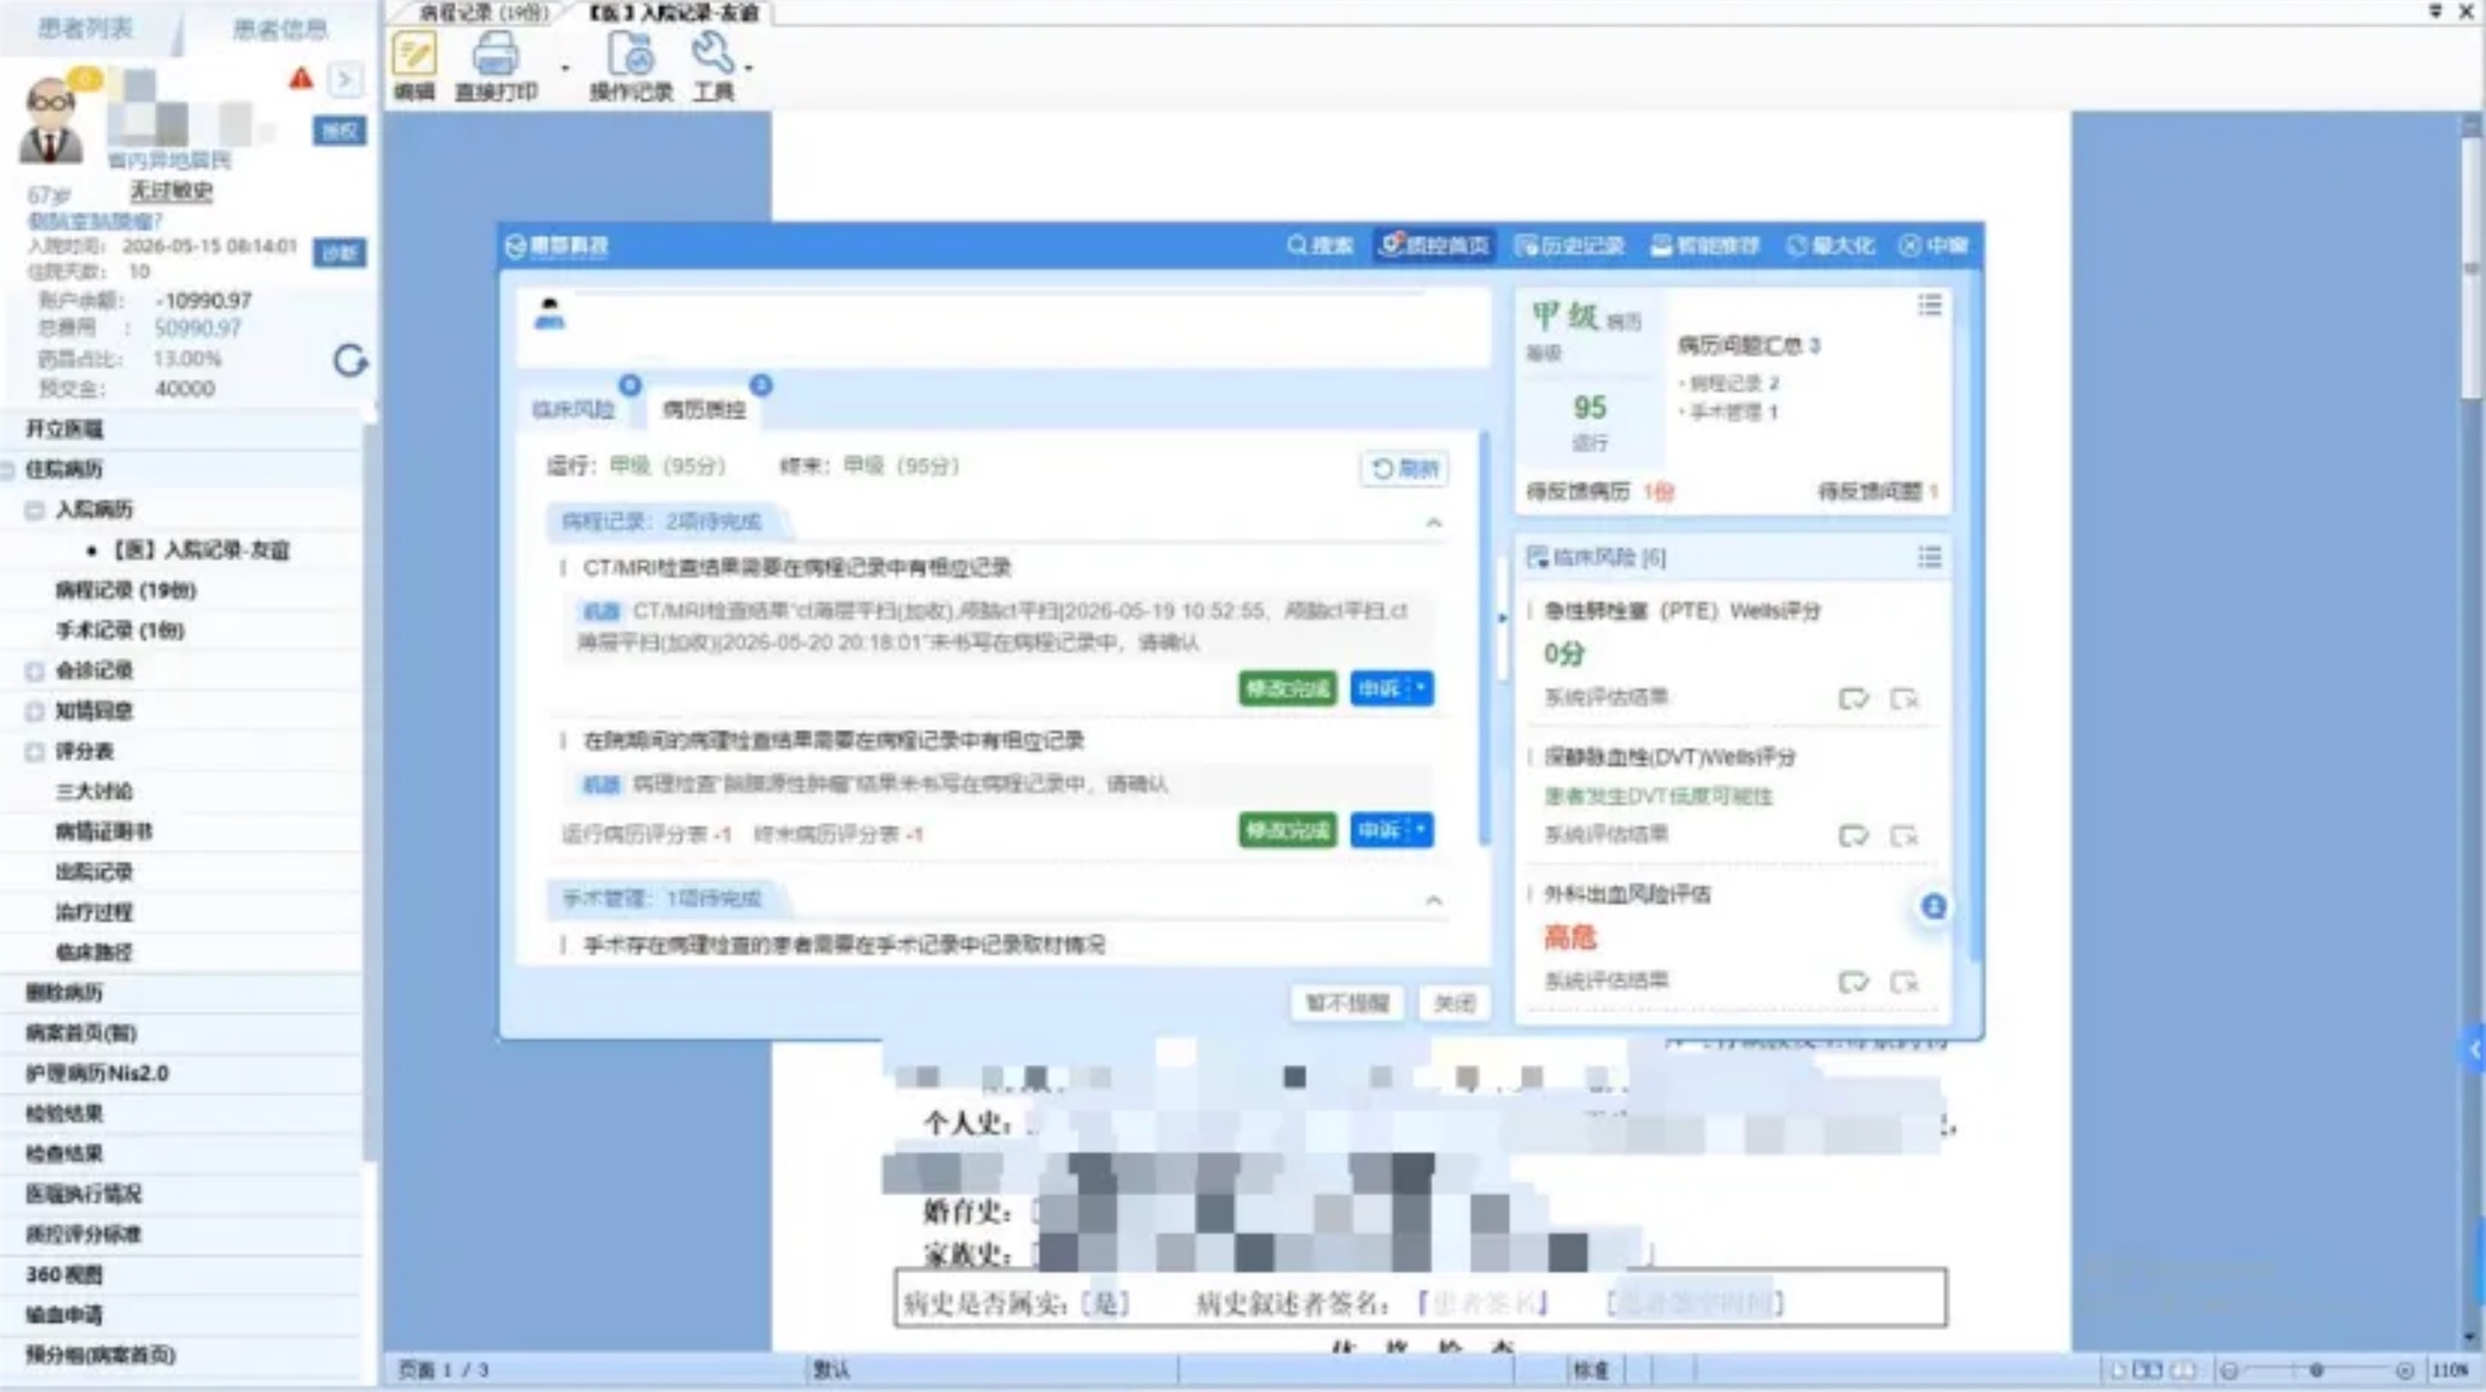Switch to the 患者列表 tab
This screenshot has height=1392, width=2486.
(x=85, y=28)
